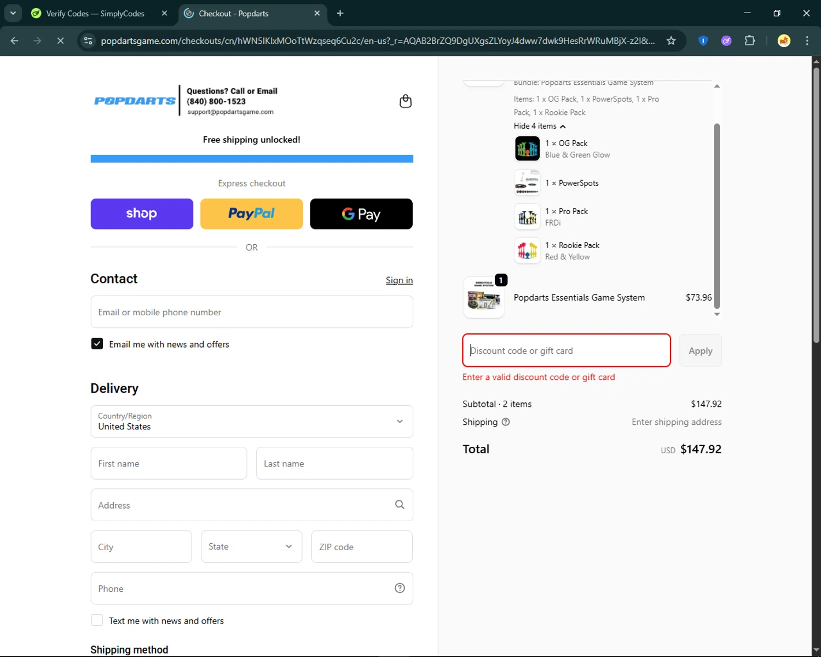View site information icon in address bar
Screen dimensions: 821x657
point(88,41)
